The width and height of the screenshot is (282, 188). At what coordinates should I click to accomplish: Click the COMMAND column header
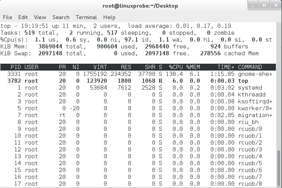point(250,67)
